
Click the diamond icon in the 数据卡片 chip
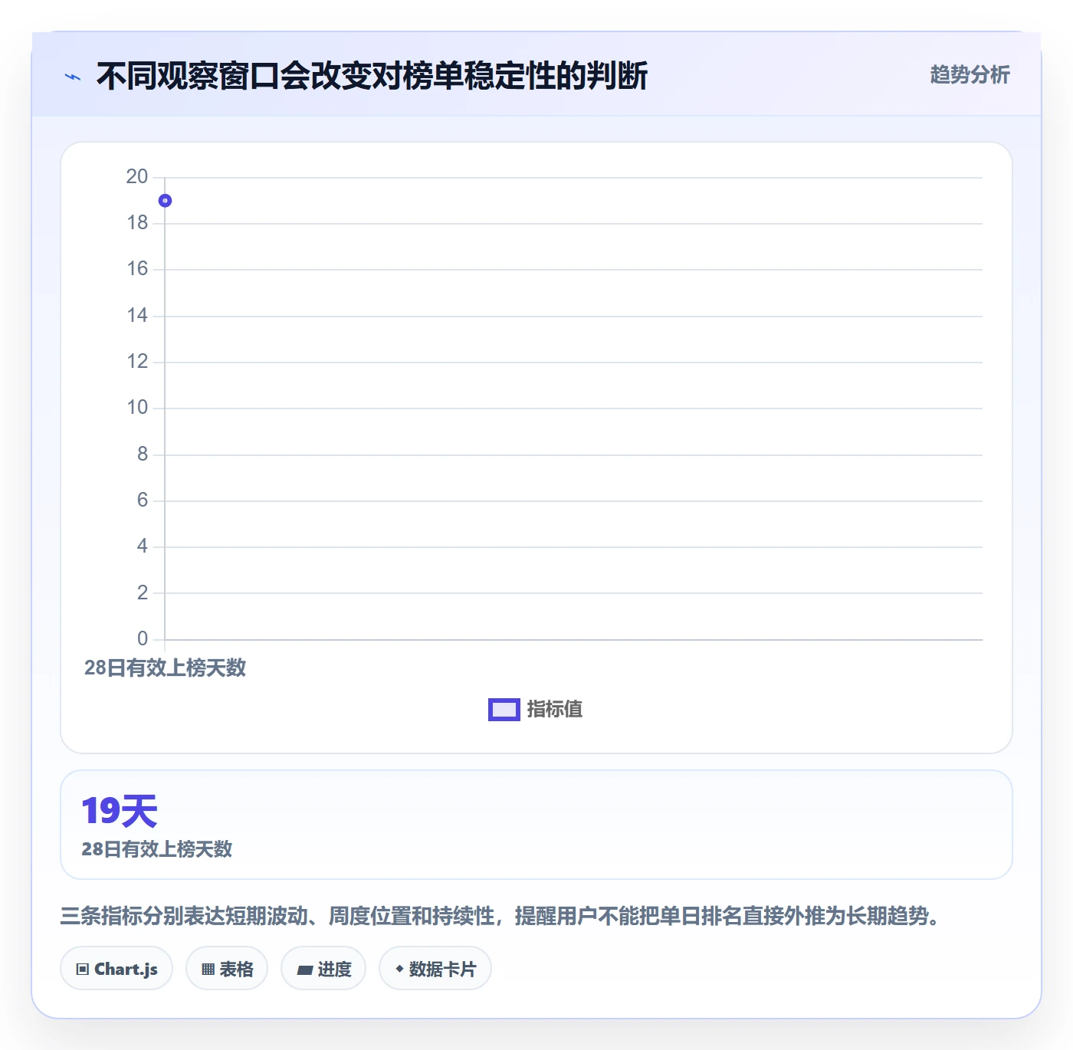(399, 969)
